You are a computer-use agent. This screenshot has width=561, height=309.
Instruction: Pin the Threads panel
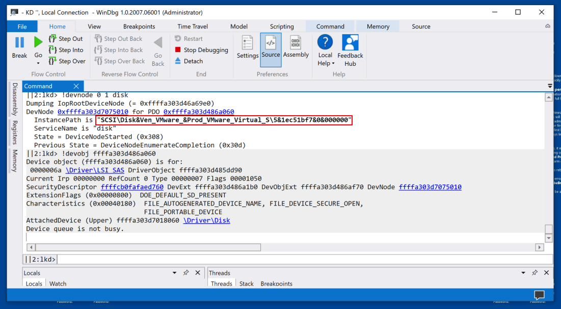535,272
